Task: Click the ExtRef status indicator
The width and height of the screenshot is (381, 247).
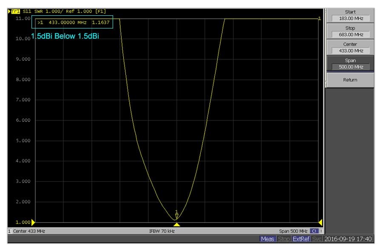Action: pos(301,239)
